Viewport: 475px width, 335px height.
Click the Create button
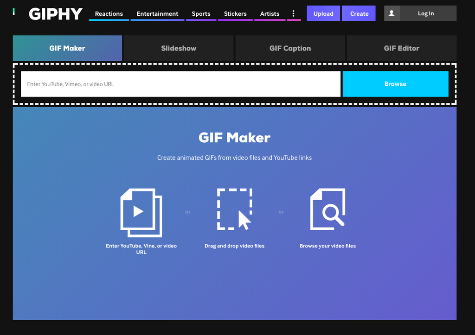359,13
